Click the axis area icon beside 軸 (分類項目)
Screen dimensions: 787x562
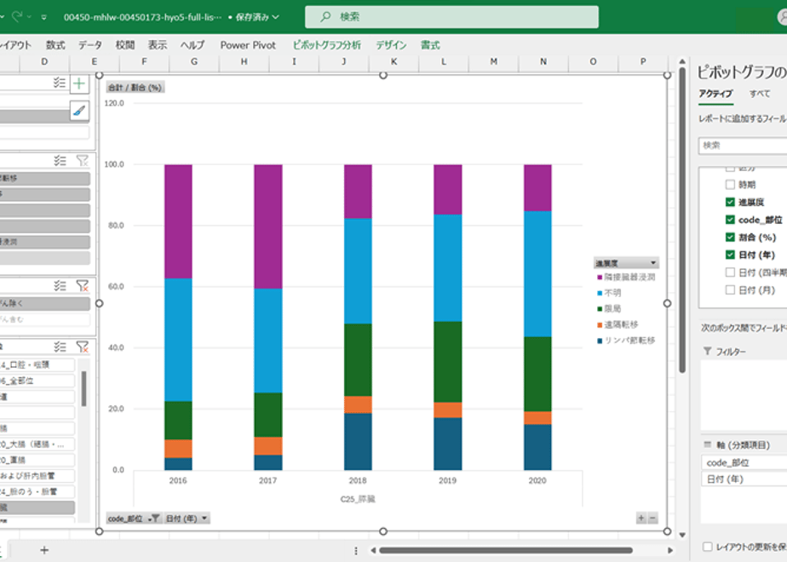point(708,444)
